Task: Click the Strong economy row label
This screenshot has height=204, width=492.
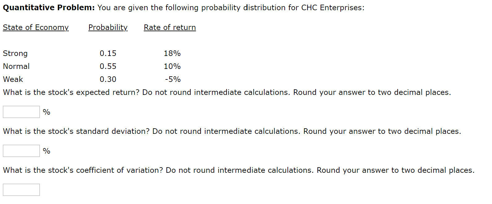Action: (x=15, y=53)
